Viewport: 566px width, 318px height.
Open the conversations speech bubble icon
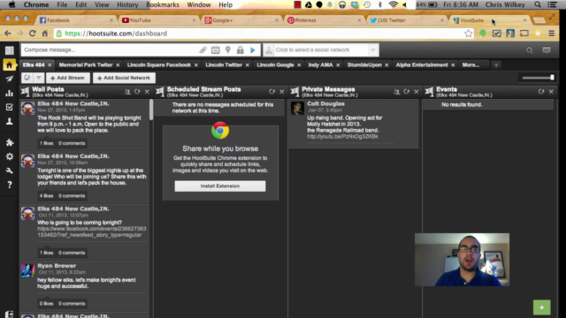(x=547, y=50)
